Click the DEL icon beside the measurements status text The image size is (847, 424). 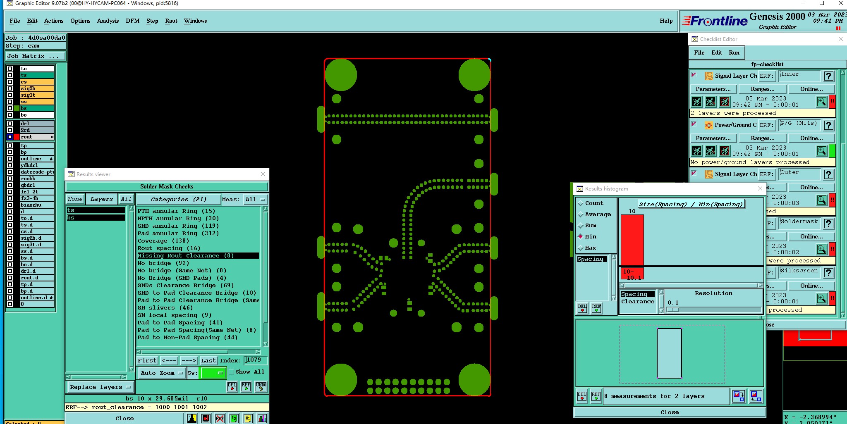582,396
